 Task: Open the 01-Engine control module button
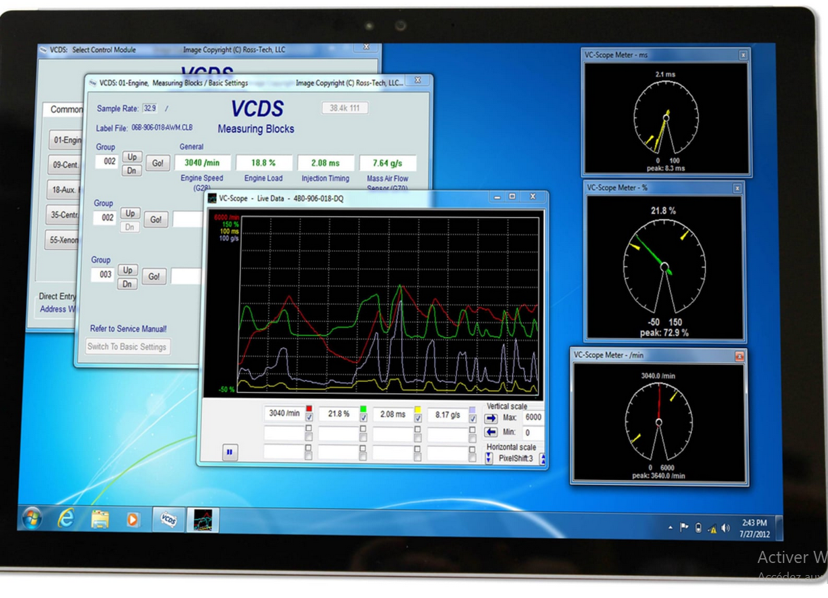pyautogui.click(x=66, y=140)
